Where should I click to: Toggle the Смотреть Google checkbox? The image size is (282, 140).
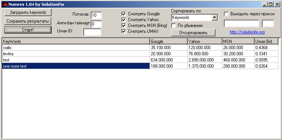tap(124, 14)
